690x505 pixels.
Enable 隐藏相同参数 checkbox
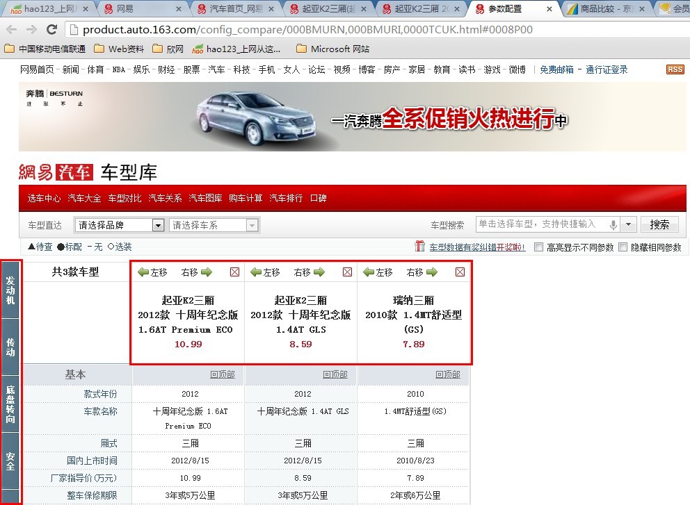623,247
